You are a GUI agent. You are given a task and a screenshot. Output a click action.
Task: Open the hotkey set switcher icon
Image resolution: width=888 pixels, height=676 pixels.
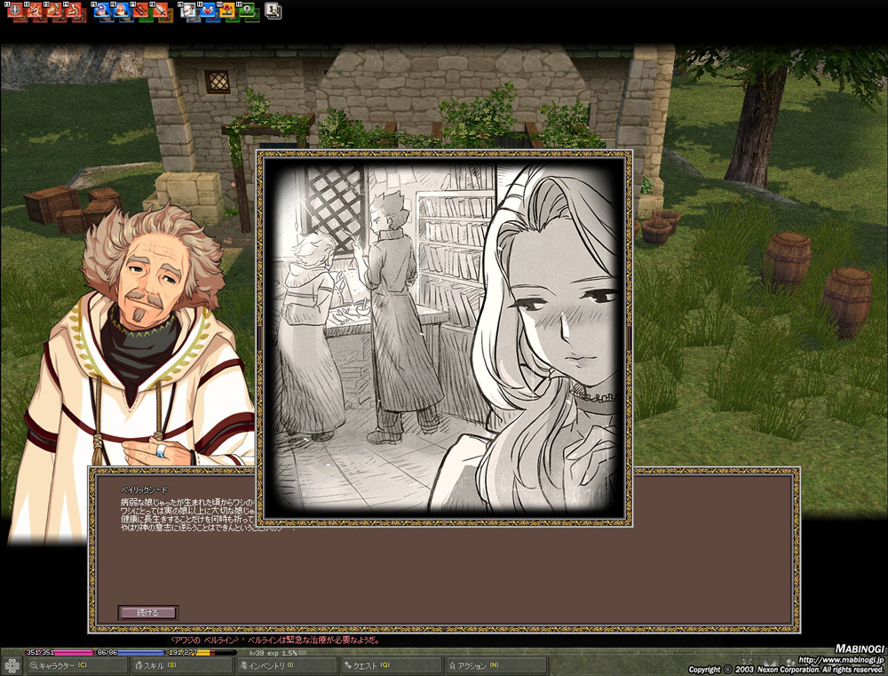point(273,11)
